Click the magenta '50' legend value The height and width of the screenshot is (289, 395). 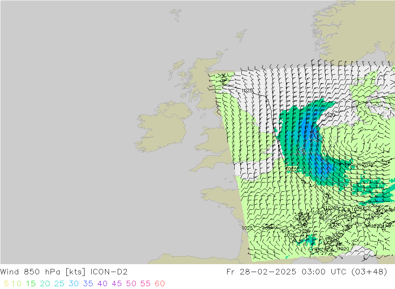coord(131,283)
